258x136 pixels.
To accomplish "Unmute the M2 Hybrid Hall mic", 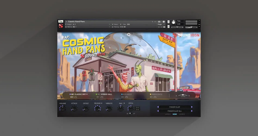I will point(98,97).
